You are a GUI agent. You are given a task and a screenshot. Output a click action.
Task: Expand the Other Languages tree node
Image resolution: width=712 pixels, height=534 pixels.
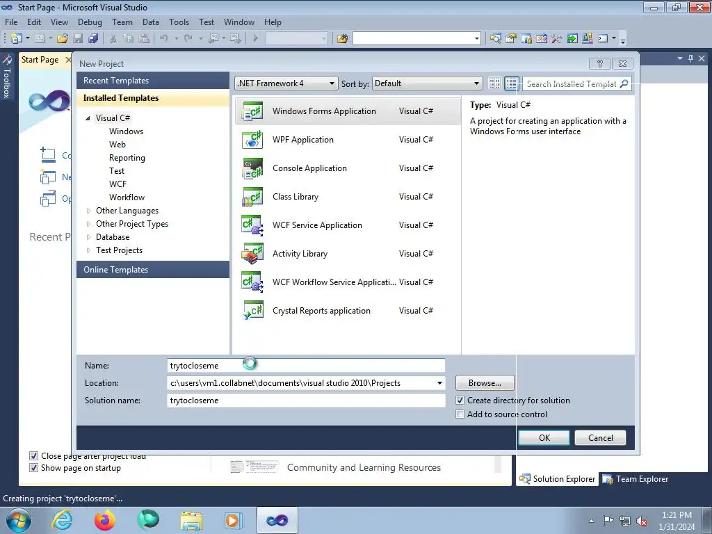pyautogui.click(x=88, y=211)
